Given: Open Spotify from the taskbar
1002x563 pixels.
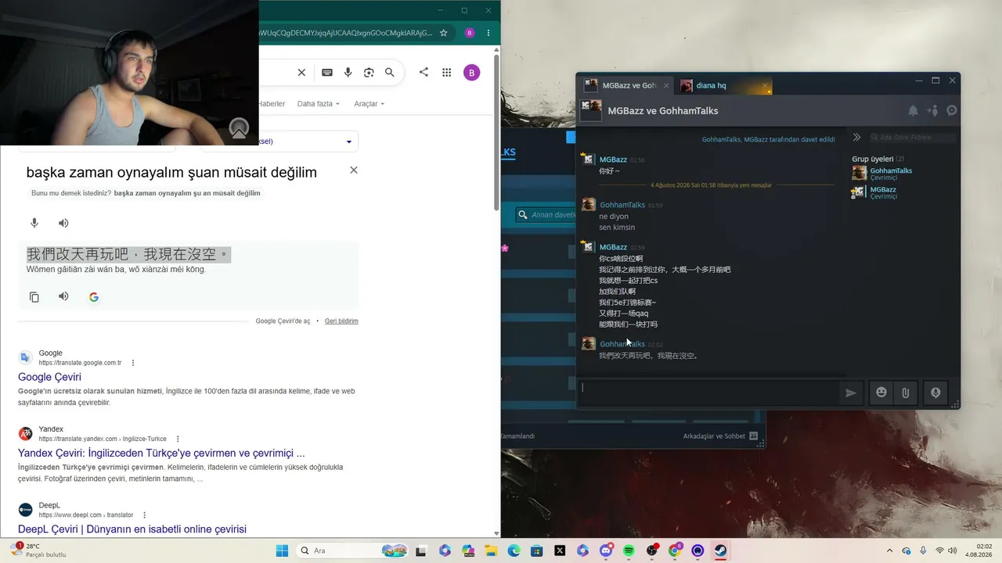Looking at the screenshot, I should (629, 550).
